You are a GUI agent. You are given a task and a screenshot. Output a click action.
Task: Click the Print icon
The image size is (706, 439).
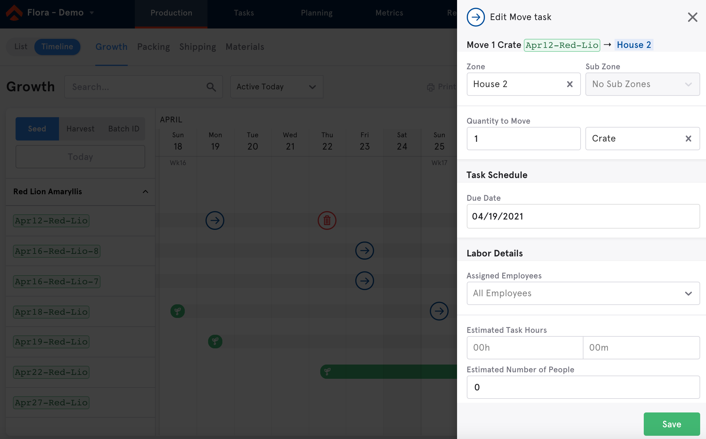430,87
